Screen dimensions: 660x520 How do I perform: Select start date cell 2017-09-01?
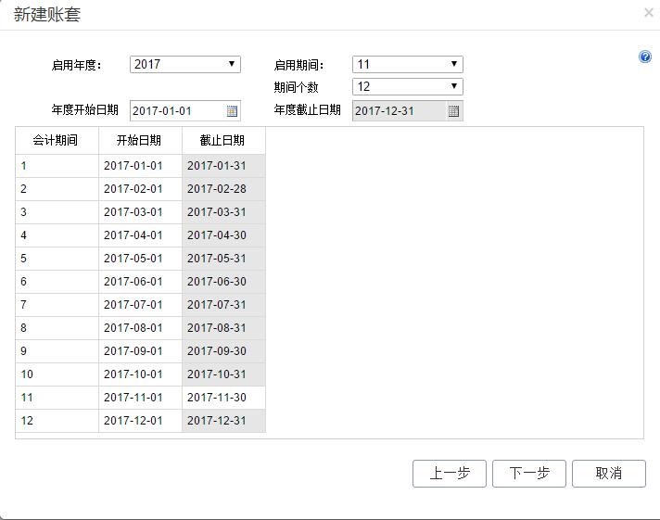(140, 351)
